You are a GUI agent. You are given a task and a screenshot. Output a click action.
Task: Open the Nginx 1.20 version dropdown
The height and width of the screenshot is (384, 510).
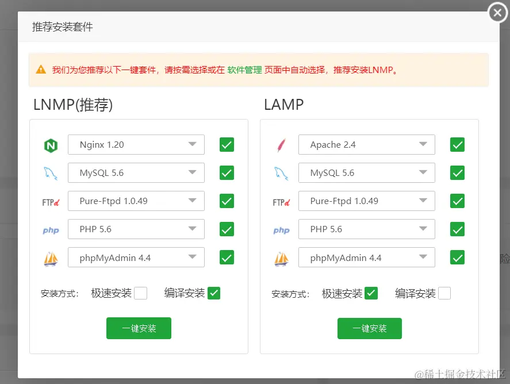[x=136, y=145]
